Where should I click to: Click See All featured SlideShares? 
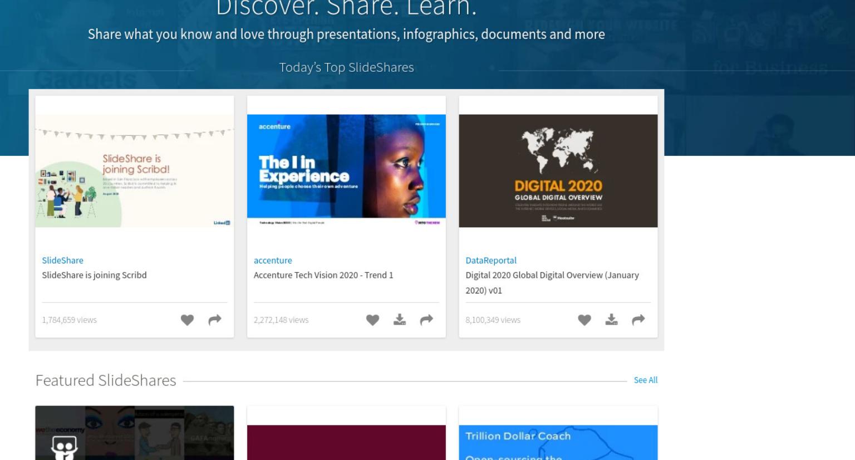coord(646,380)
